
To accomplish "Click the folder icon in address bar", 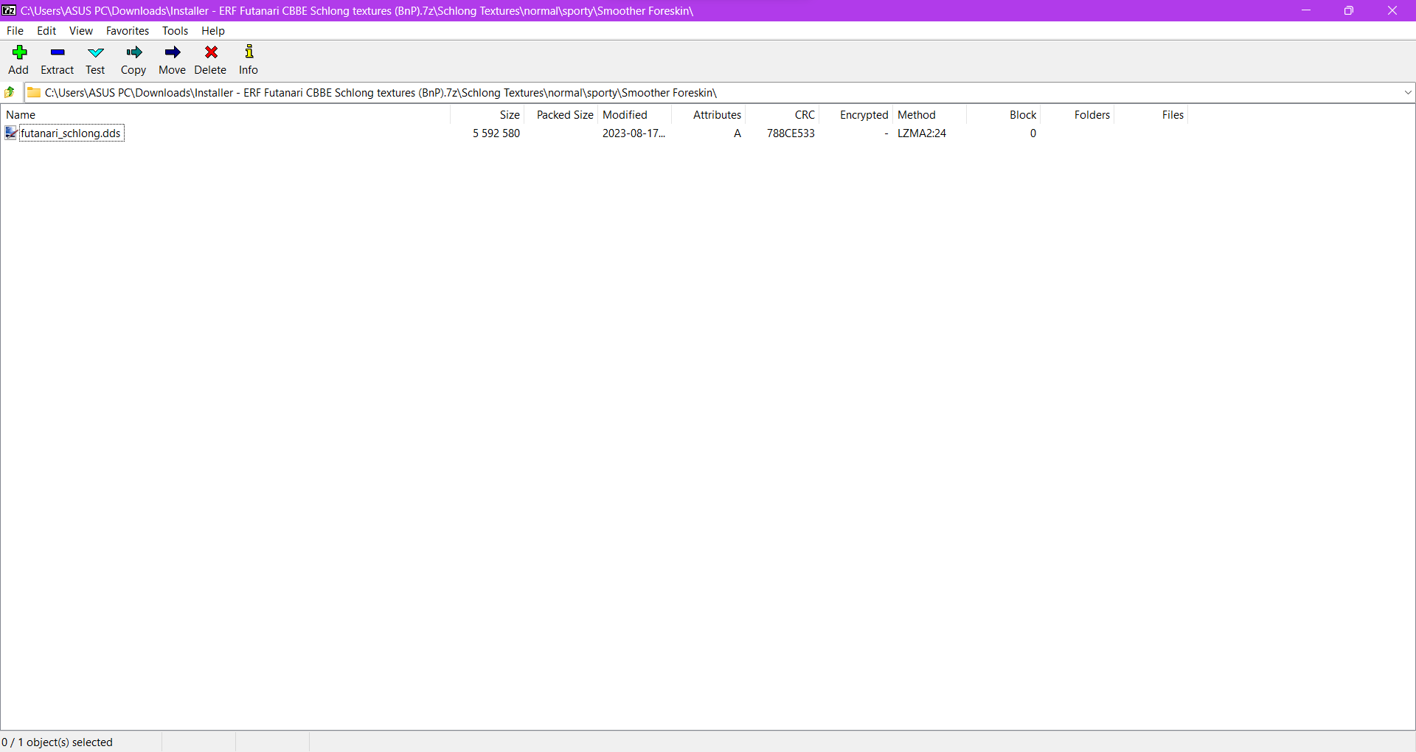I will (x=34, y=92).
